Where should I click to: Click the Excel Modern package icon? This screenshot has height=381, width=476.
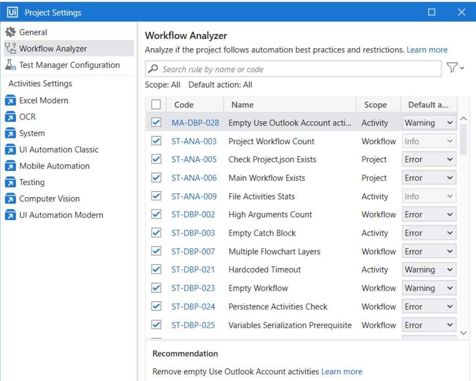[x=10, y=100]
